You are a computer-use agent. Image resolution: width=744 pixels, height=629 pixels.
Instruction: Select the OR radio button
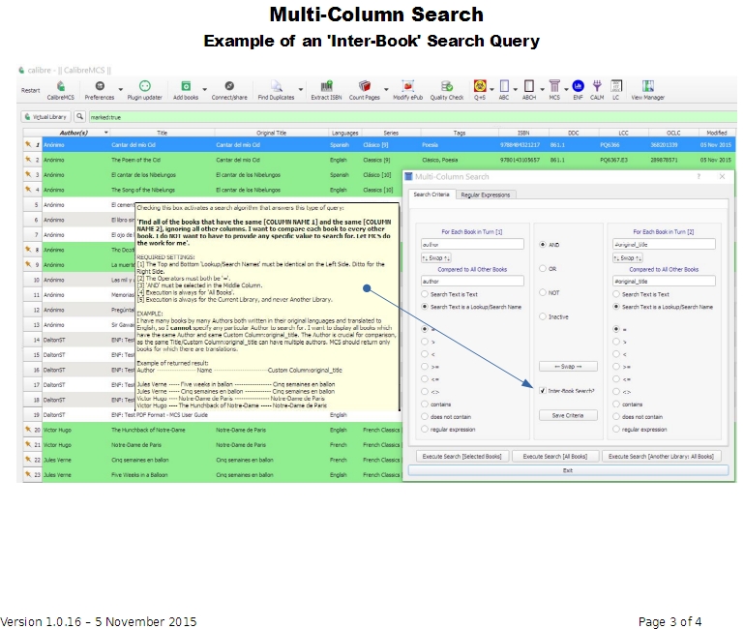543,269
